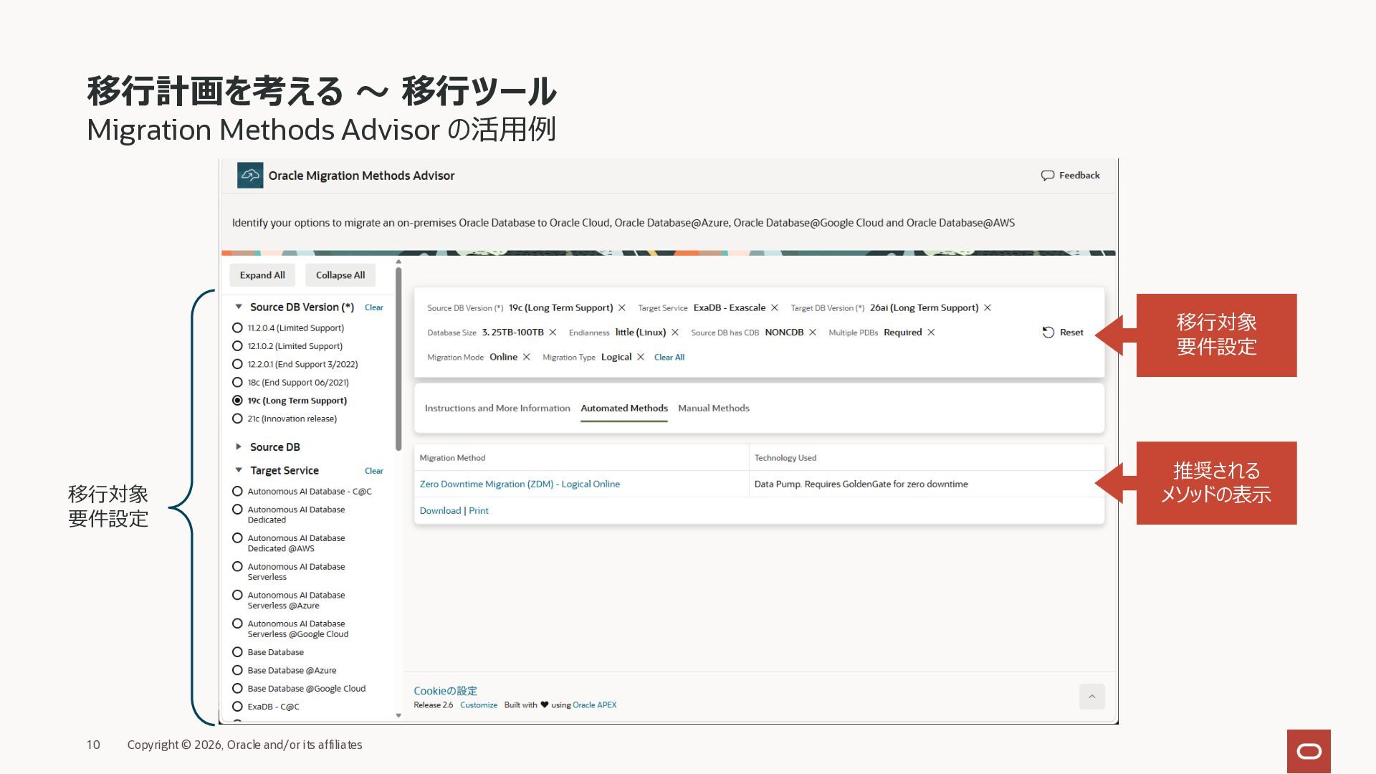Image resolution: width=1376 pixels, height=774 pixels.
Task: Collapse the Target Service section
Action: (x=239, y=470)
